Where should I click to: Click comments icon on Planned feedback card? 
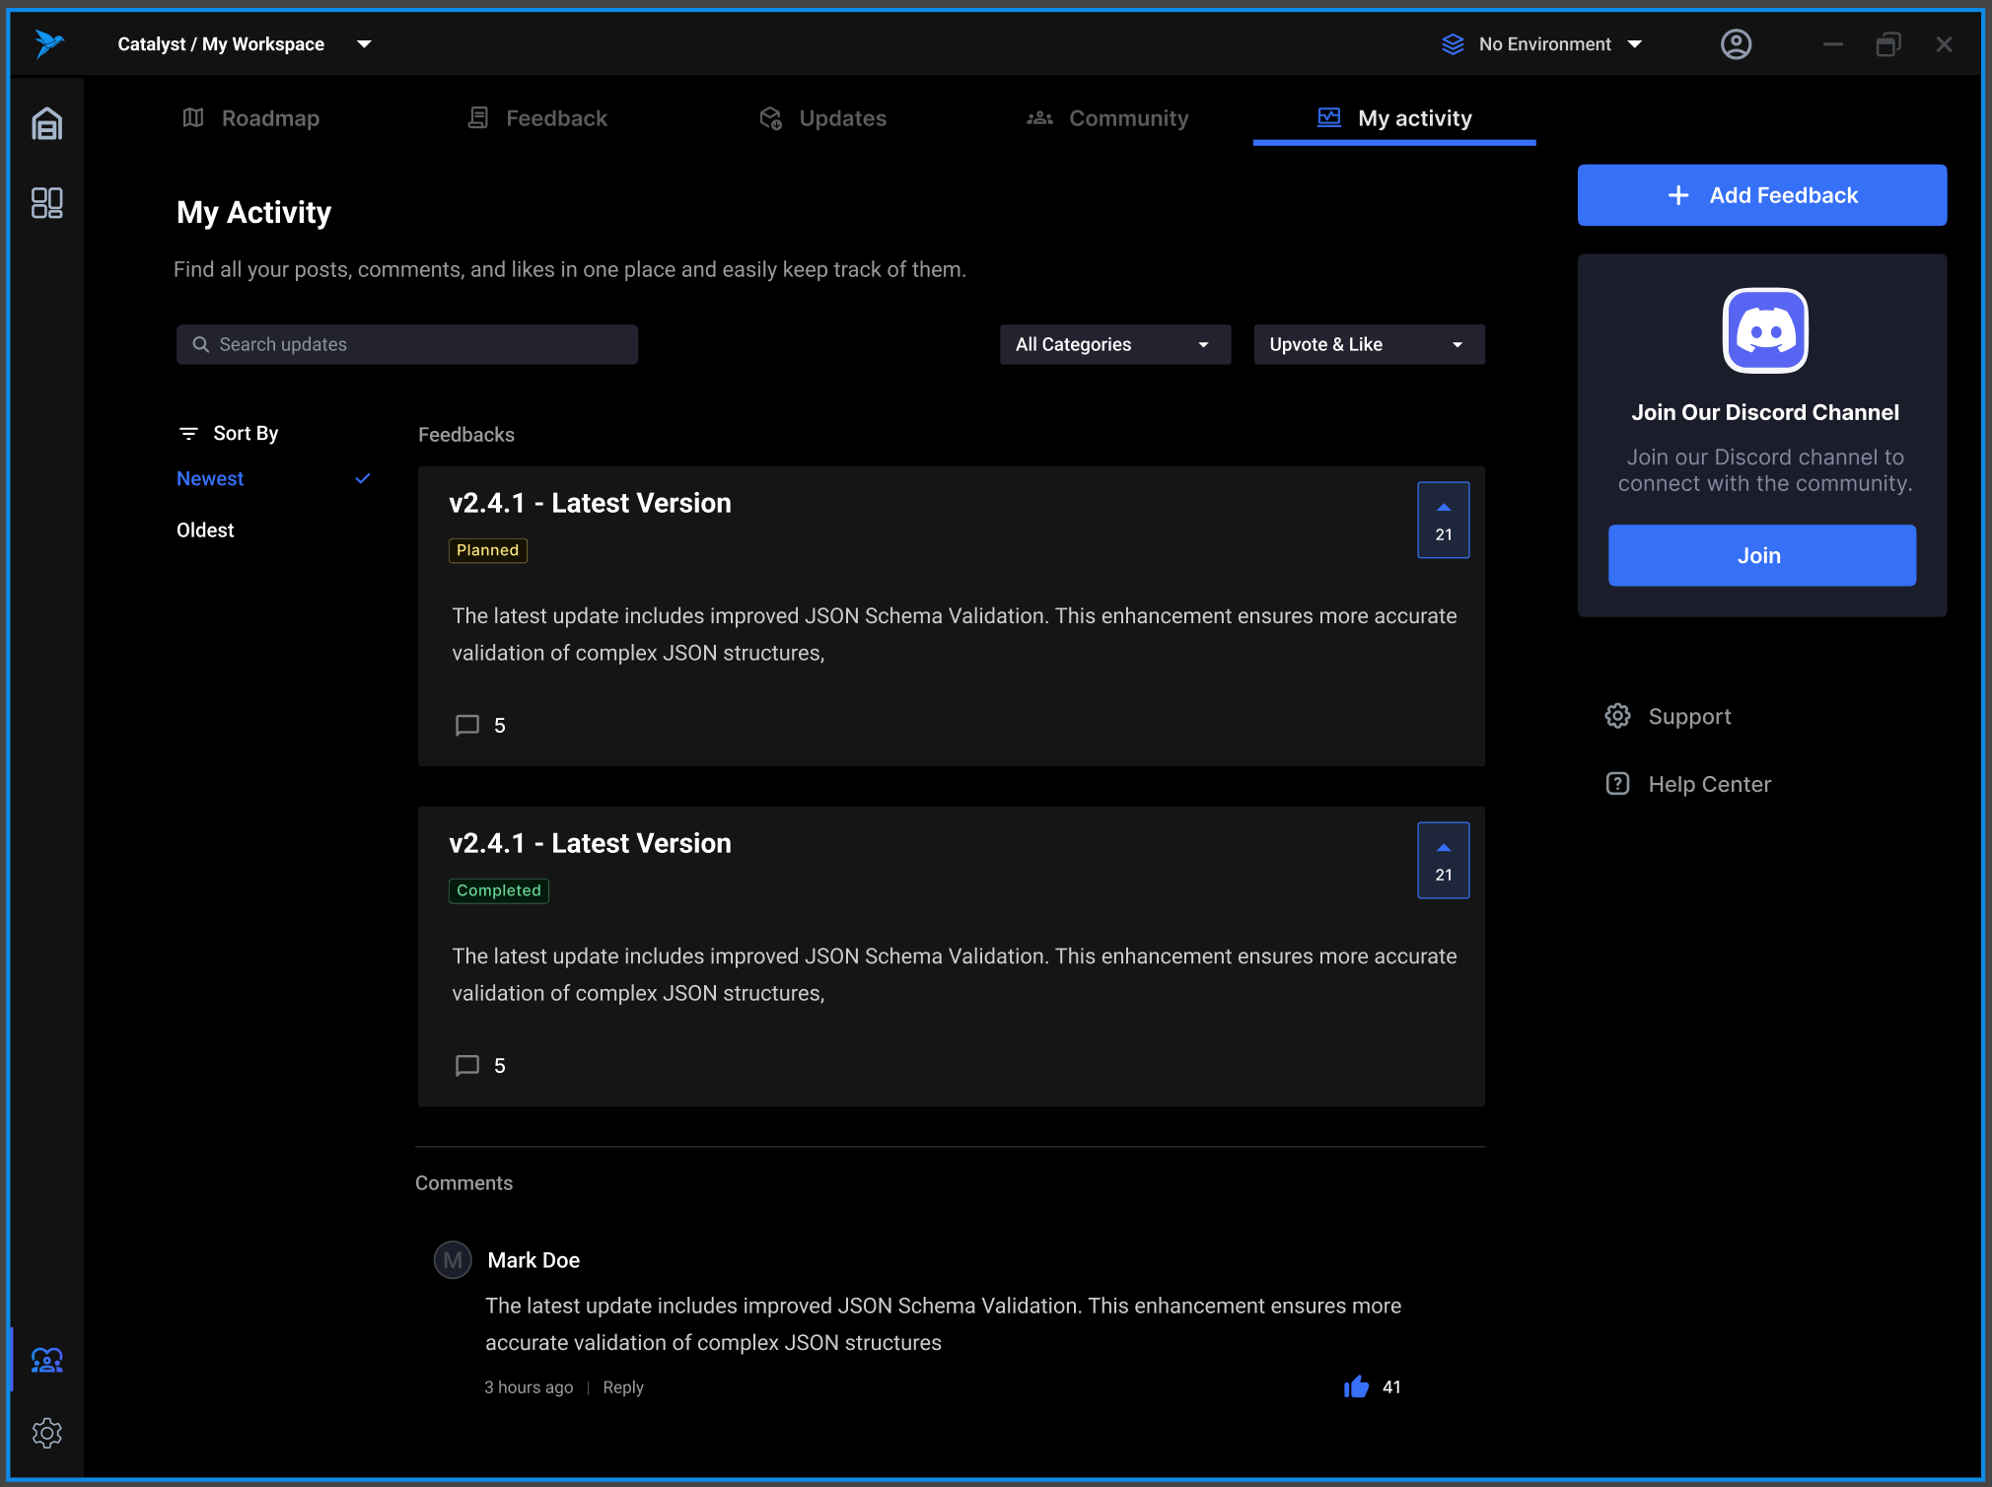tap(467, 726)
